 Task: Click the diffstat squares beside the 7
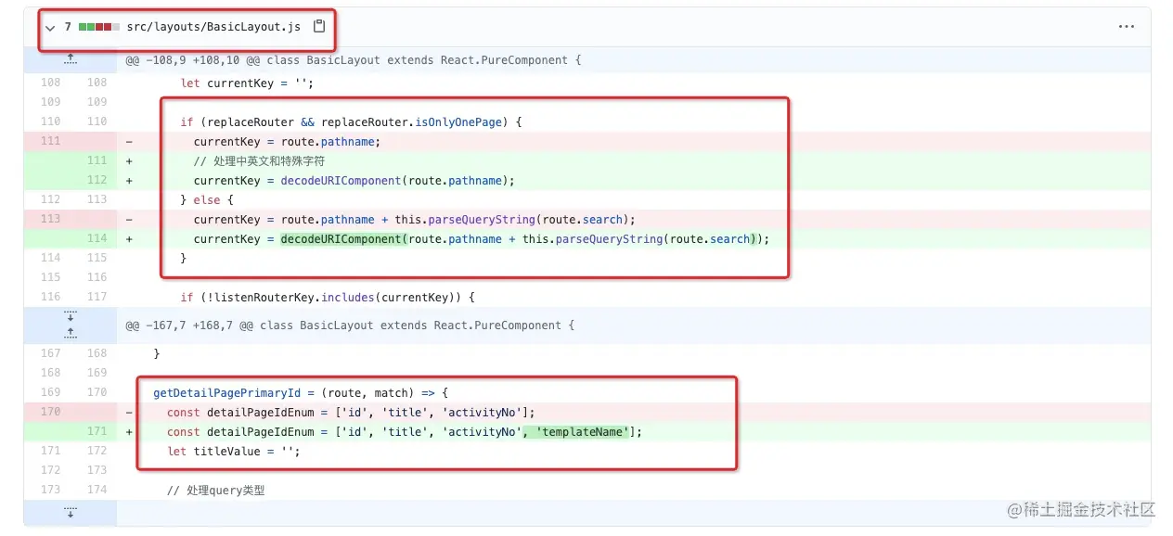coord(99,27)
